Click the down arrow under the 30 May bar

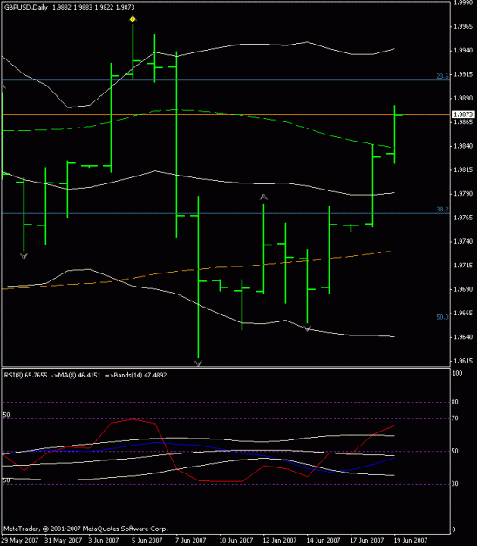coord(24,256)
